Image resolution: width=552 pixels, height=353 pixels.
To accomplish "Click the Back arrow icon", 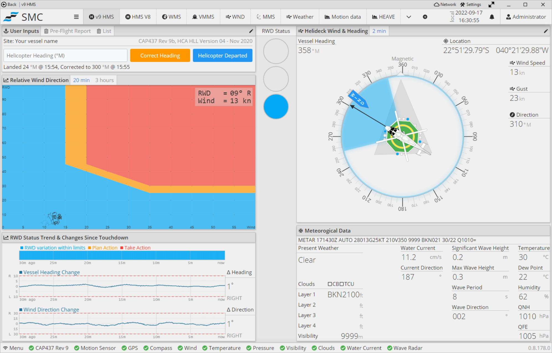I will click(4, 4).
